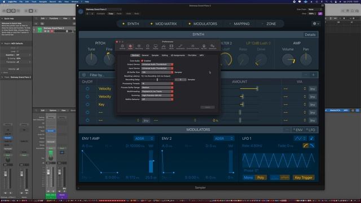Image resolution: width=361 pixels, height=203 pixels.
Task: Click the purple link icon in plugin header
Action: tap(320, 14)
